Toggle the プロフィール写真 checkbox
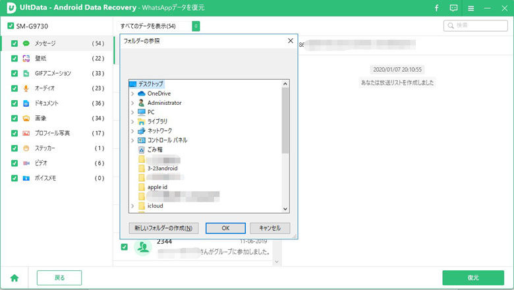 click(14, 133)
